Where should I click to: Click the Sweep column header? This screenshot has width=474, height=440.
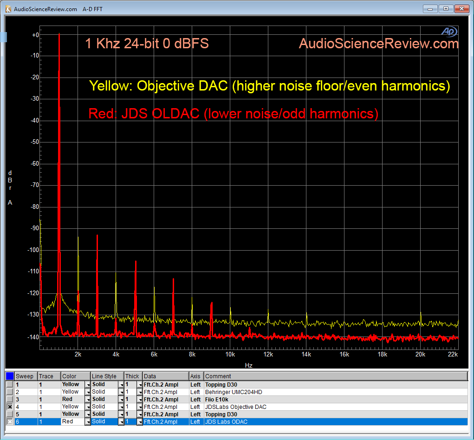pos(26,376)
